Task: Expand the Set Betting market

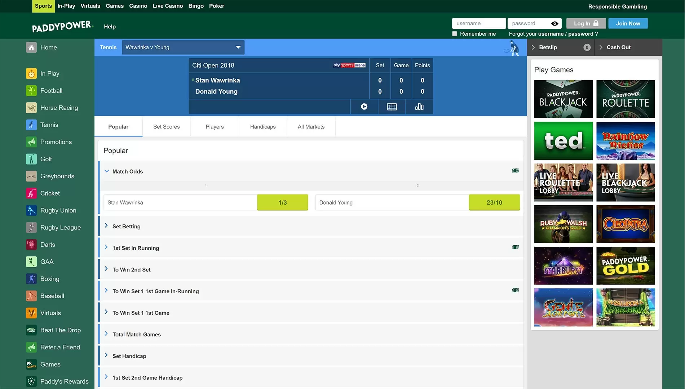Action: click(106, 225)
